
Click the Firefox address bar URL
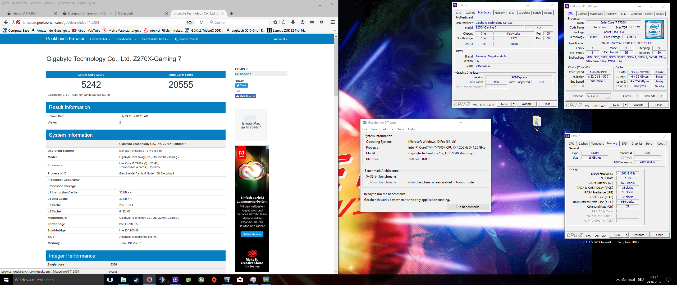61,22
